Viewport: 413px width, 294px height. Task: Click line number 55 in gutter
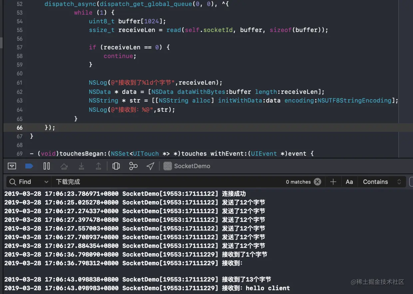coord(20,30)
